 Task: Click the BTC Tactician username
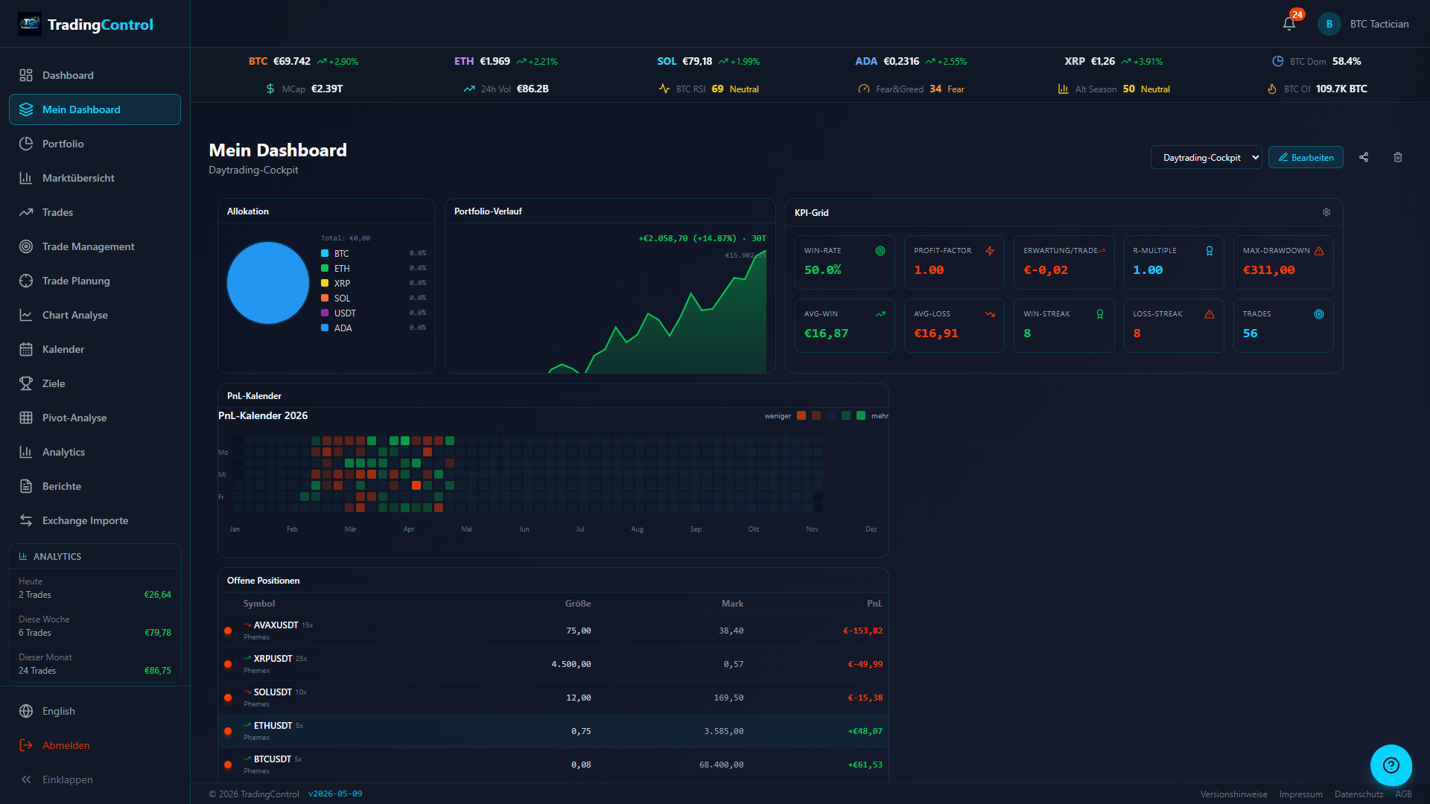1379,24
